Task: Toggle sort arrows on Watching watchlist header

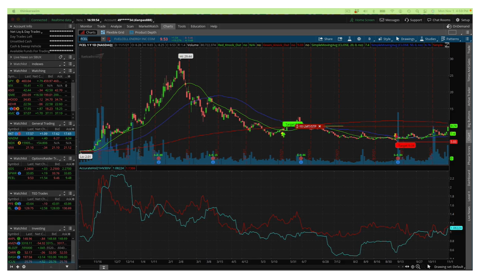Action: point(64,71)
